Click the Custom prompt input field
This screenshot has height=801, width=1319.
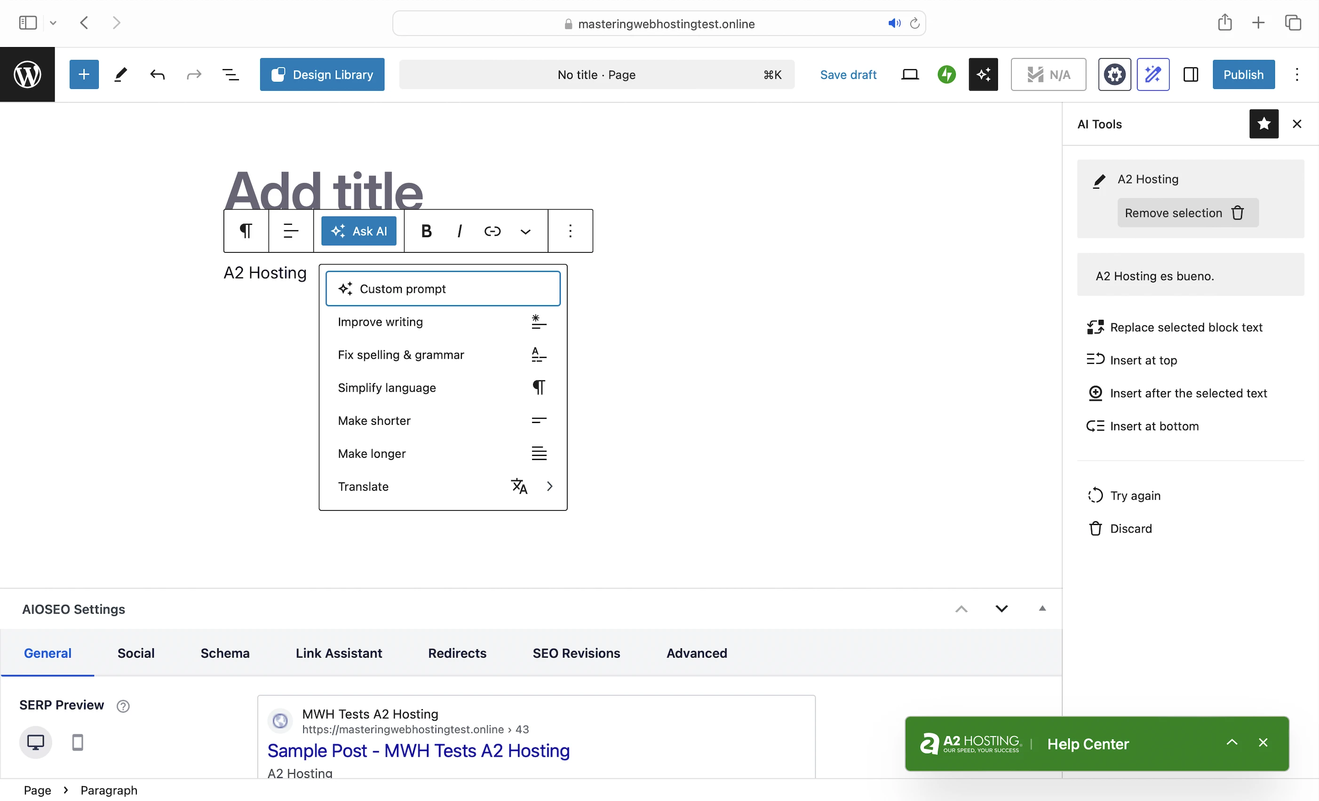point(443,289)
